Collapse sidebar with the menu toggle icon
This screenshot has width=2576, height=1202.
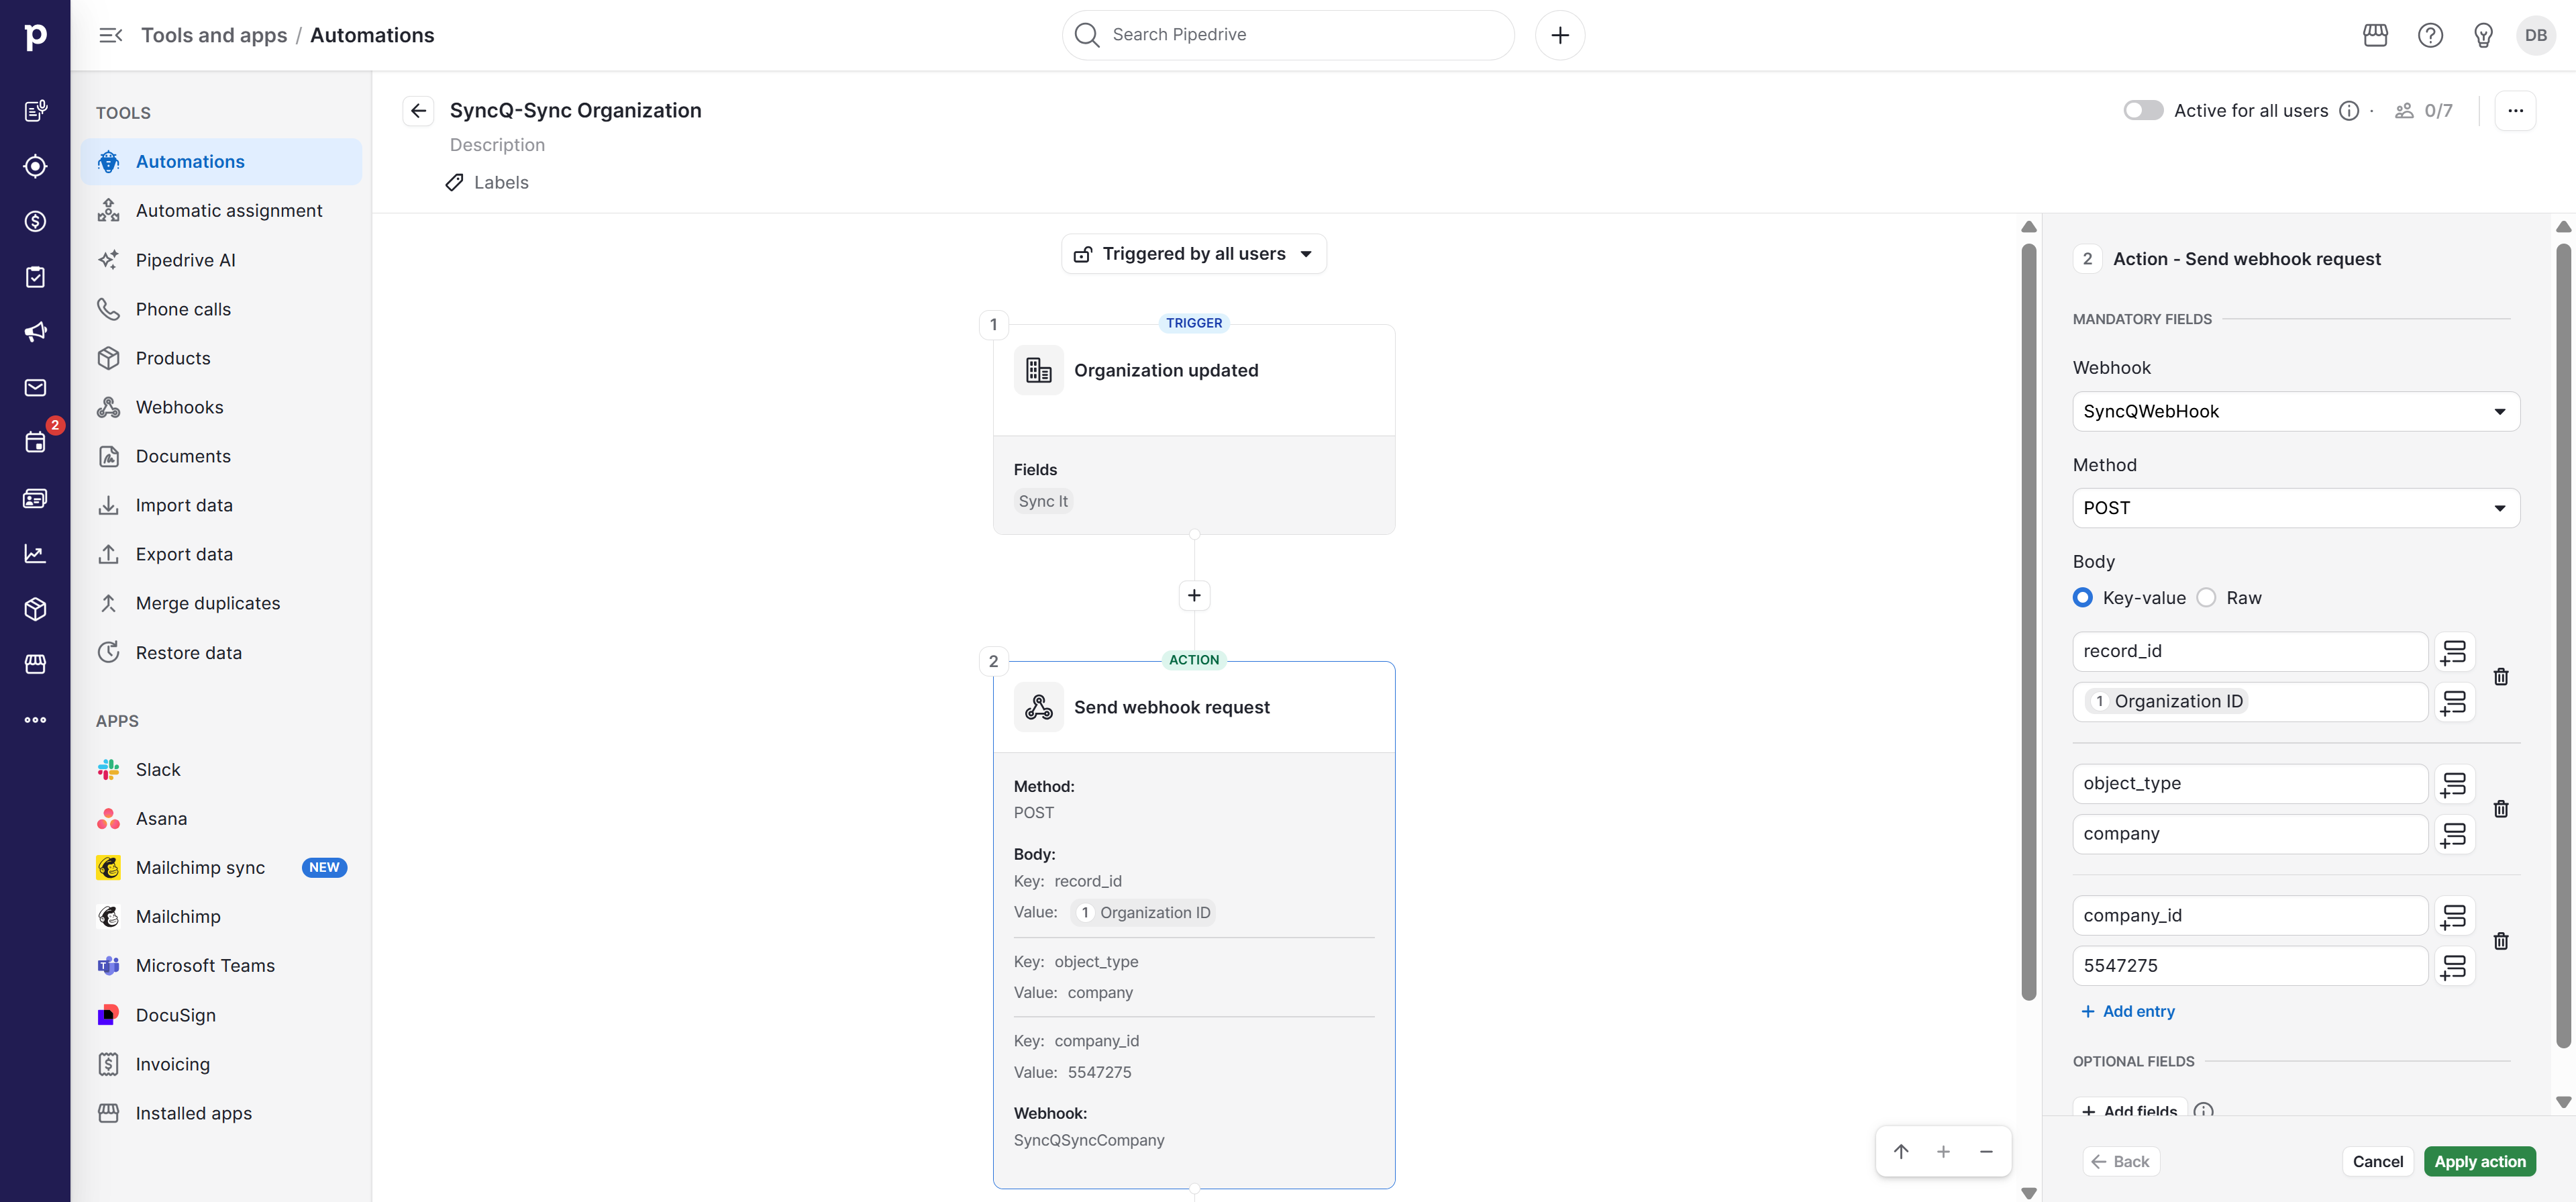click(110, 35)
